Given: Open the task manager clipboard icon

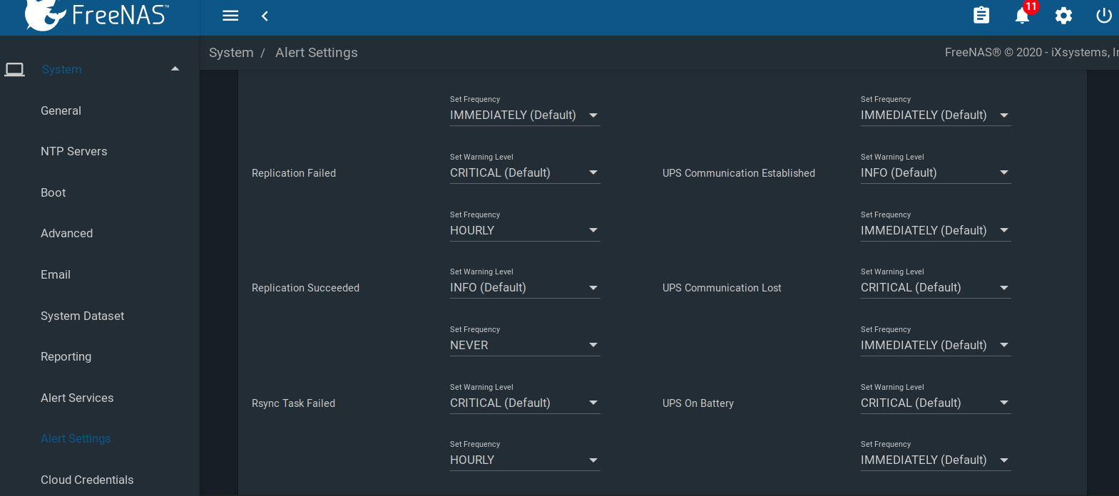Looking at the screenshot, I should tap(981, 15).
